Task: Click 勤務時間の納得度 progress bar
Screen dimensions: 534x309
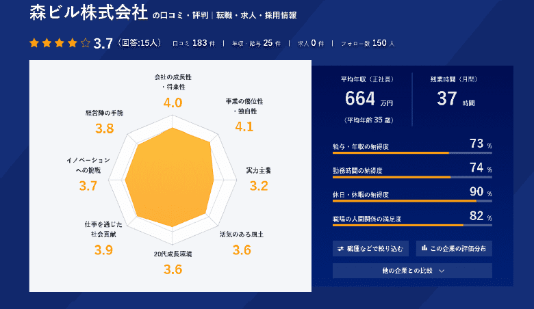Action: pos(412,177)
